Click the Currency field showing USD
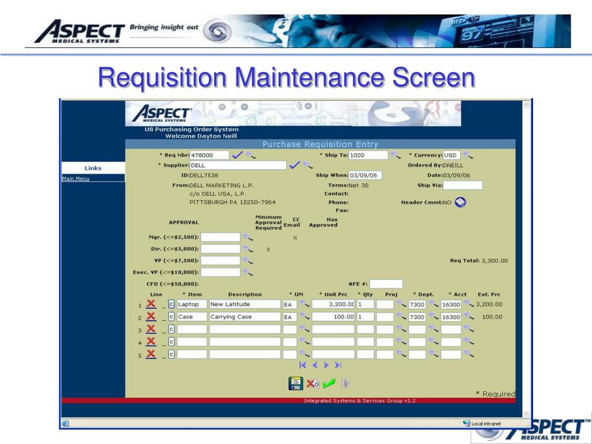 [x=452, y=155]
